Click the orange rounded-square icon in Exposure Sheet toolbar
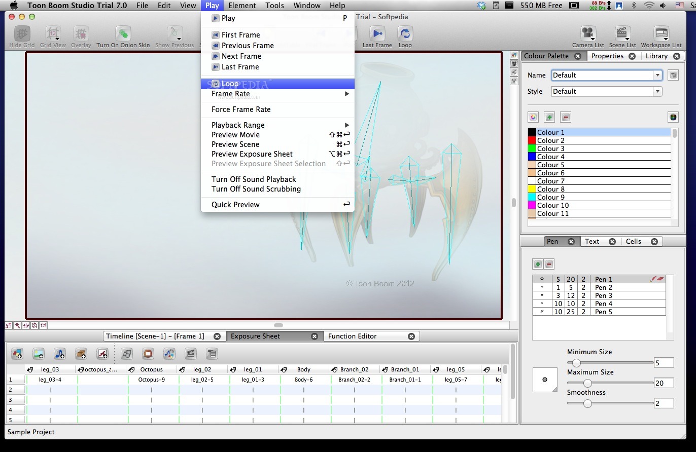 (x=148, y=353)
